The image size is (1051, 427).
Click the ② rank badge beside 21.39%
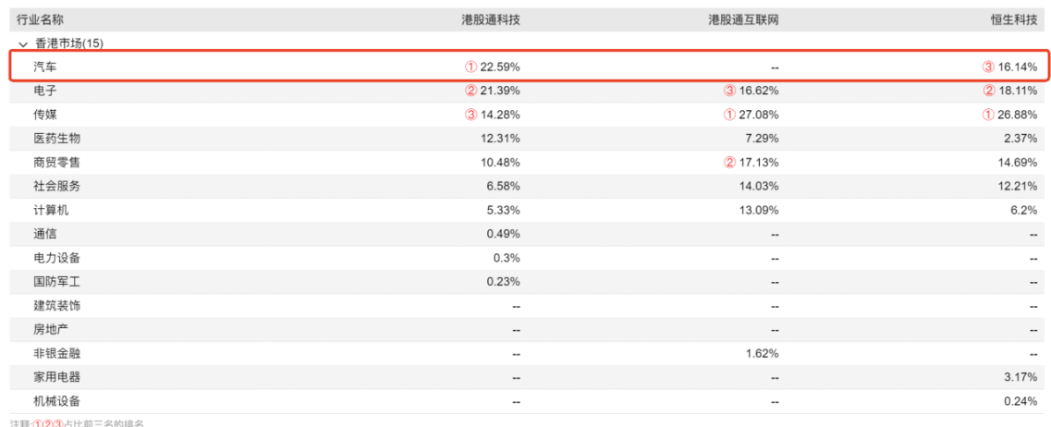471,91
